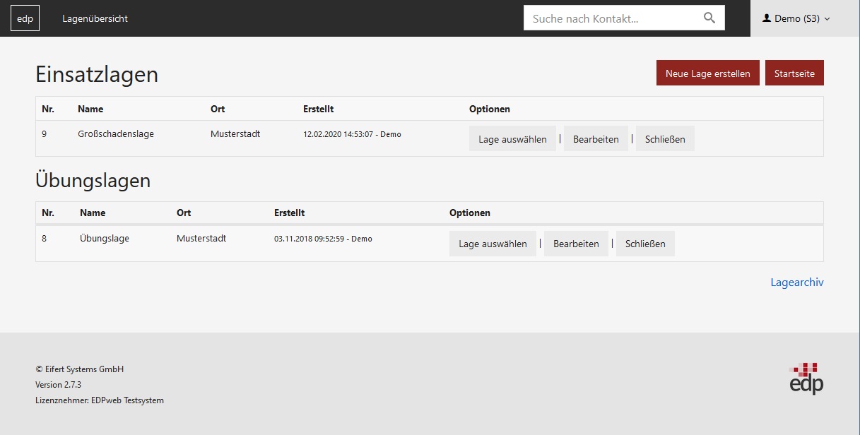Click the Version 2.7.3 footer text
This screenshot has height=435, width=860.
coord(59,385)
